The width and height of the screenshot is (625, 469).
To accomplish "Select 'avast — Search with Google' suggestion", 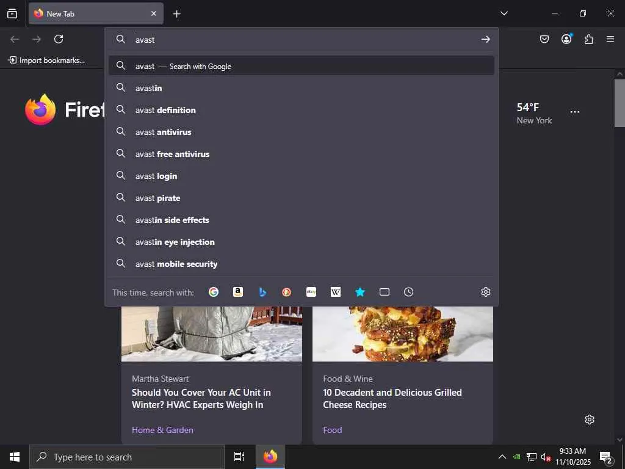I will pyautogui.click(x=302, y=66).
